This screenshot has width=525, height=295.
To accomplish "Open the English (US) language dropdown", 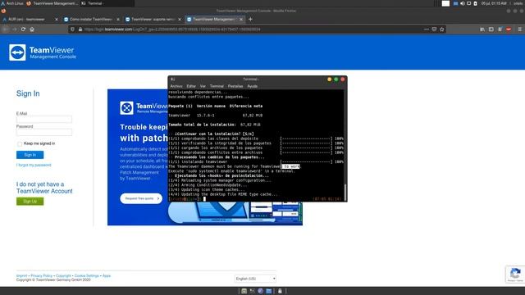I will coord(255,279).
